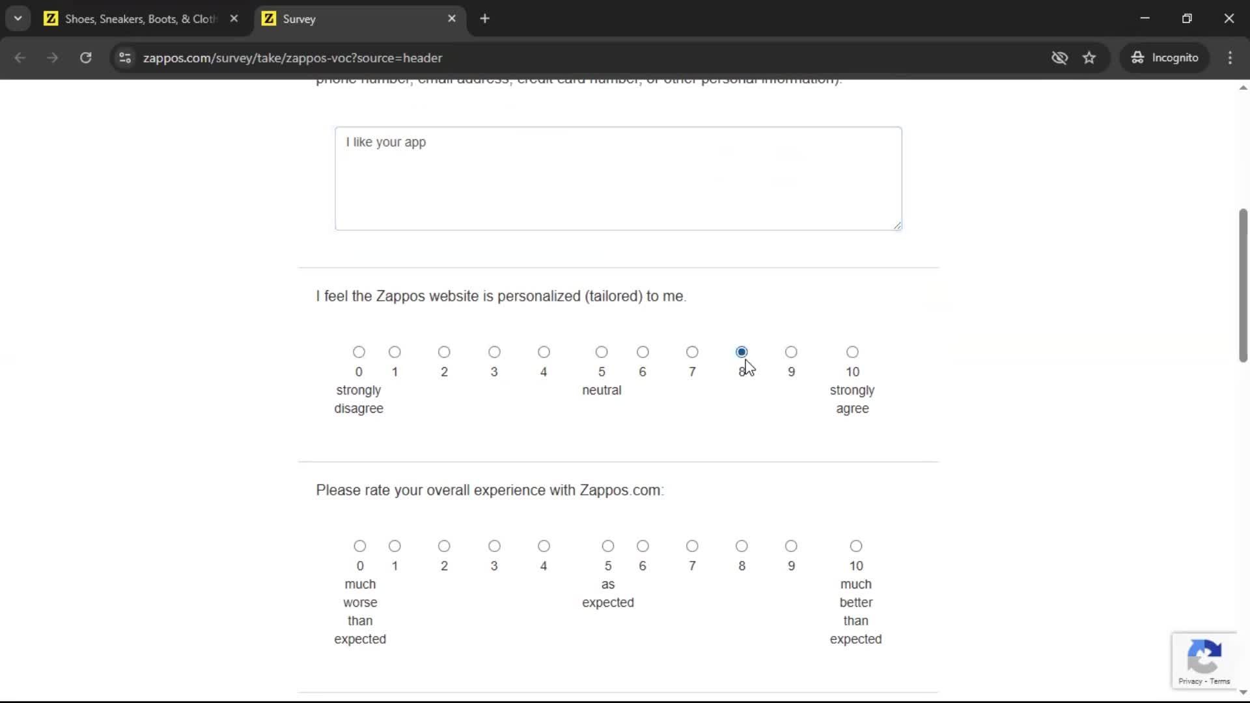Select 0 strongly disagree for personalized website
Screen dimensions: 1250x703
[359, 352]
